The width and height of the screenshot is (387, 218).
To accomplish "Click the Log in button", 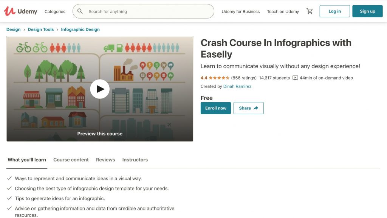I will pos(334,11).
